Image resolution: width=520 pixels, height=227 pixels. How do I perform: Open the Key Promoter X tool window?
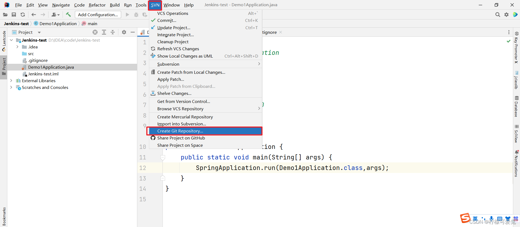516,48
